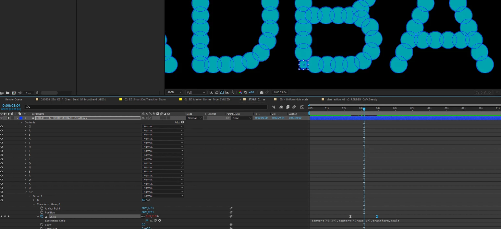Click the Reset Exposure icon
The width and height of the screenshot is (501, 229).
(246, 92)
